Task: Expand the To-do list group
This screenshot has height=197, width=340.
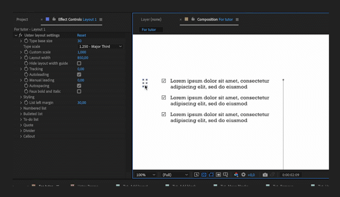Action: coord(21,119)
